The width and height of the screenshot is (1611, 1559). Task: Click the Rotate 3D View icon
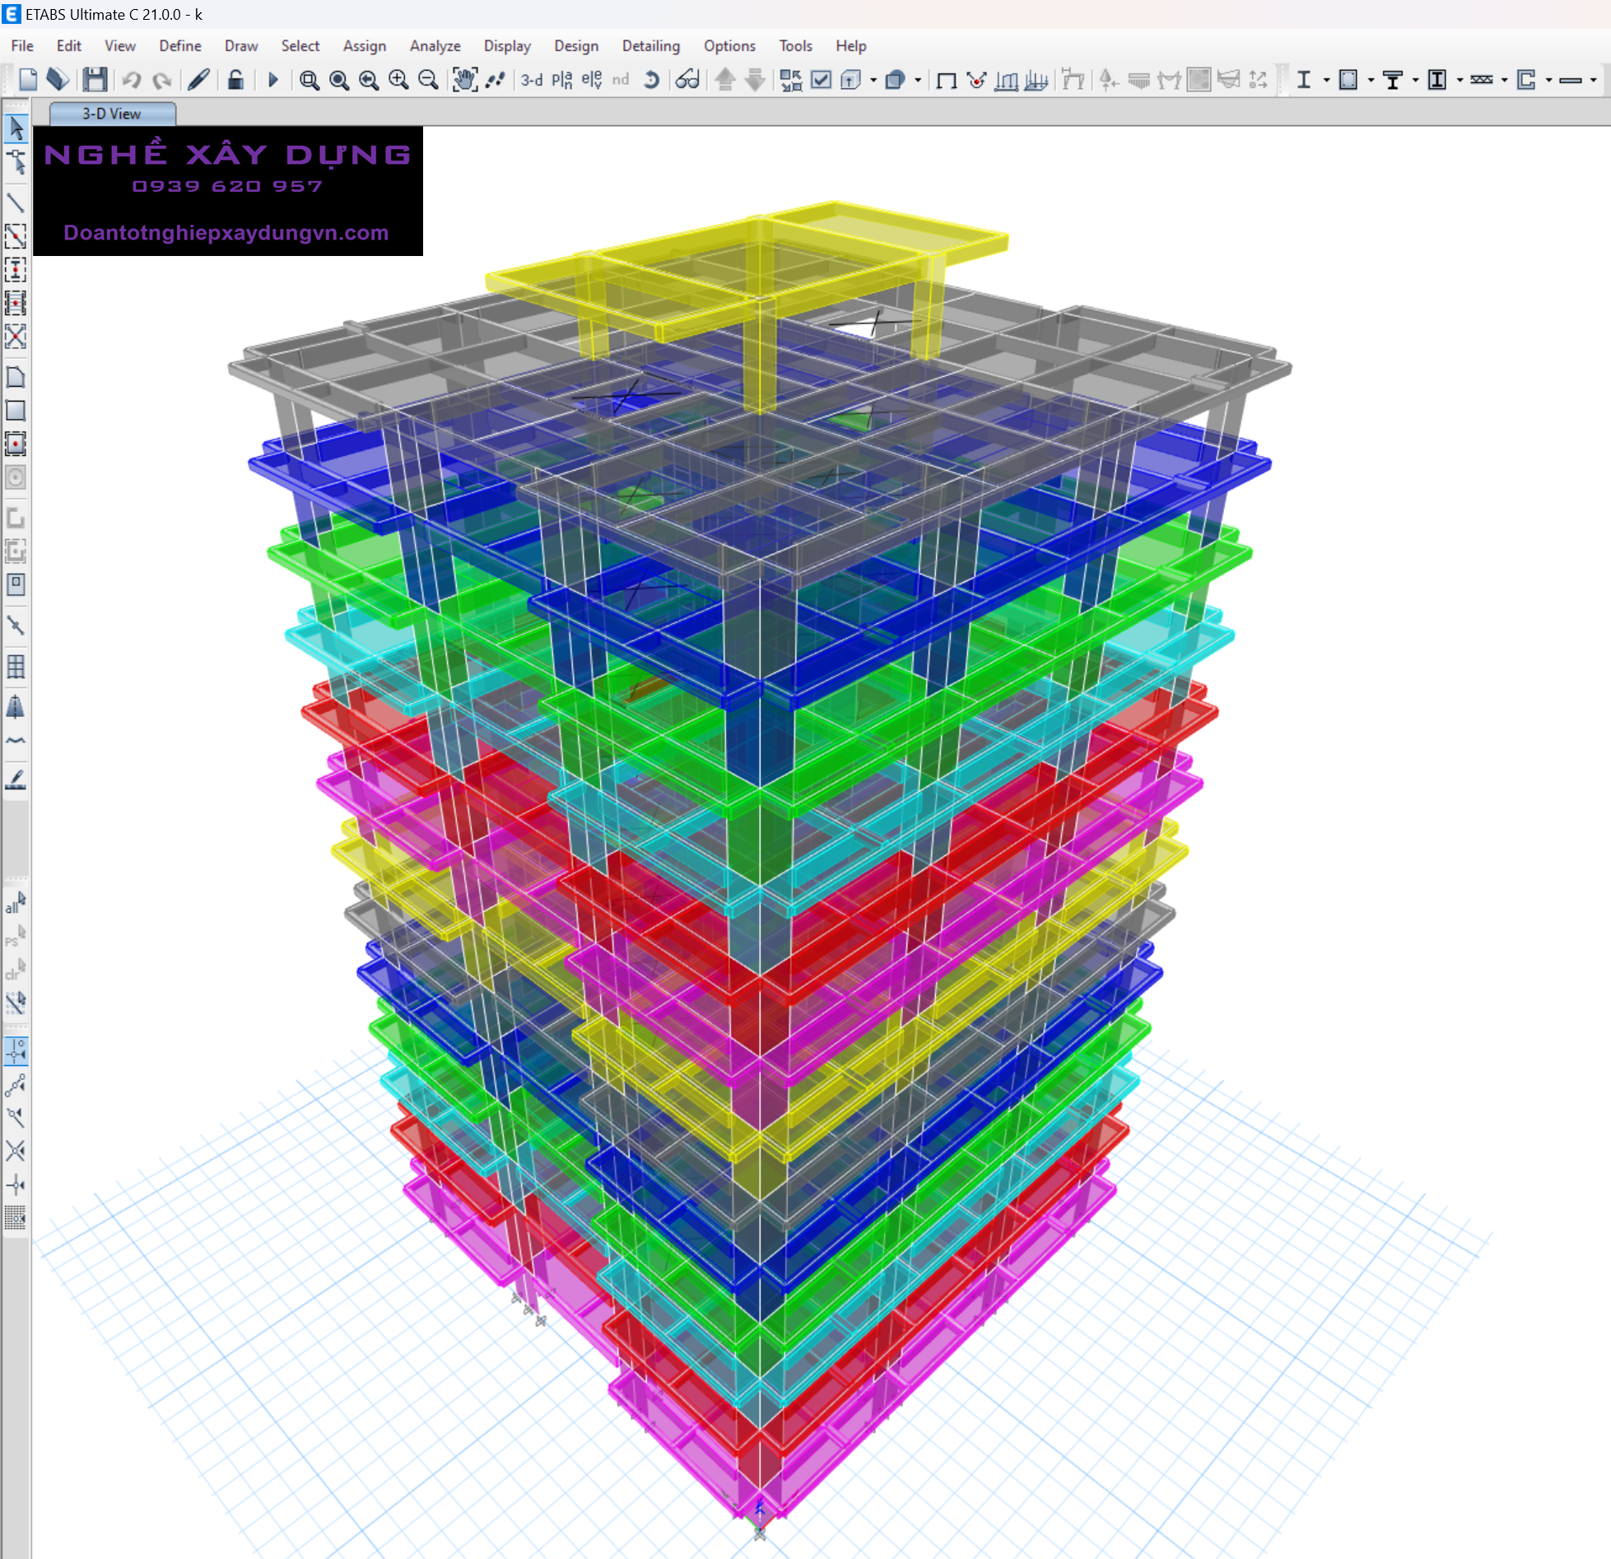coord(651,80)
